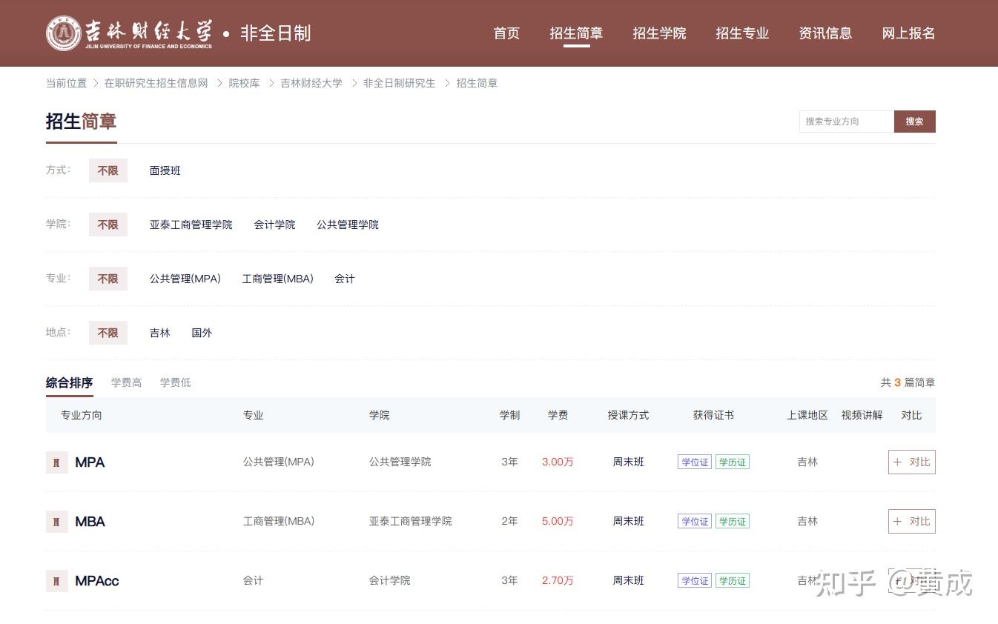Click the 专业方向 column header
Screen dimensions: 998x624
82,415
